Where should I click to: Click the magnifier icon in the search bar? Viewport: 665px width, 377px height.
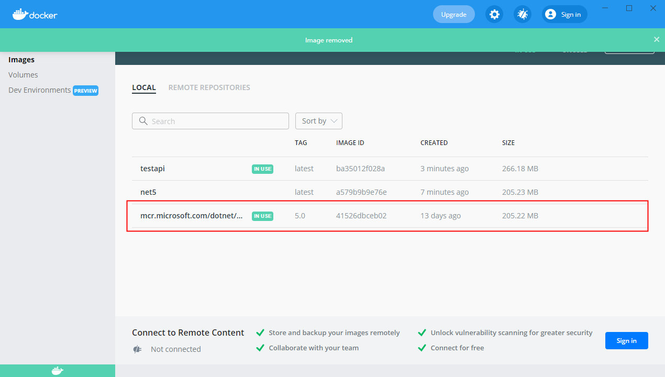[142, 121]
